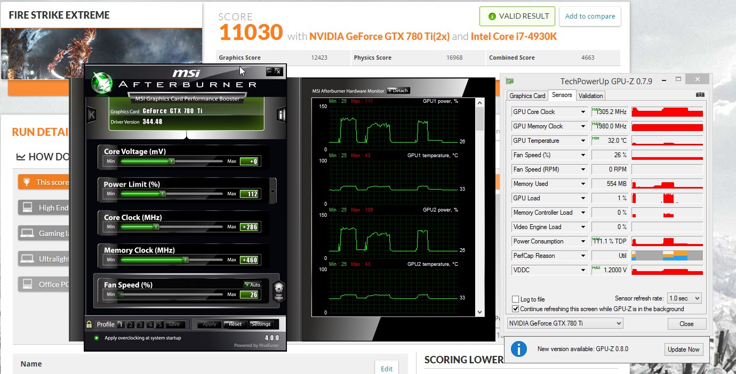Switch to Validation tab in GPU-Z
Image resolution: width=736 pixels, height=374 pixels.
pos(590,96)
